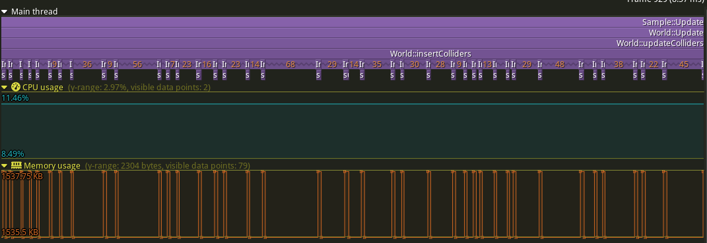The image size is (707, 243).
Task: Click the collapsed zone group labeled 68
Action: (290, 65)
